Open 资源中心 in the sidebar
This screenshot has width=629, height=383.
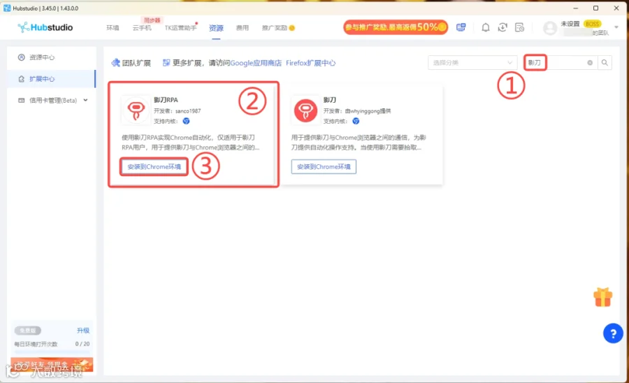pos(51,57)
